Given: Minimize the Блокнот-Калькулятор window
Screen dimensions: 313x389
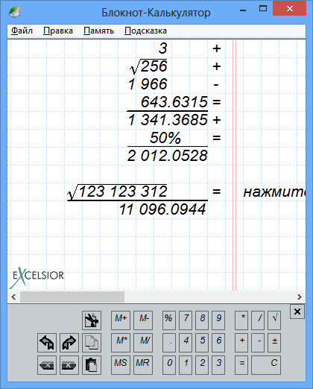Looking at the screenshot, I should pos(243,10).
